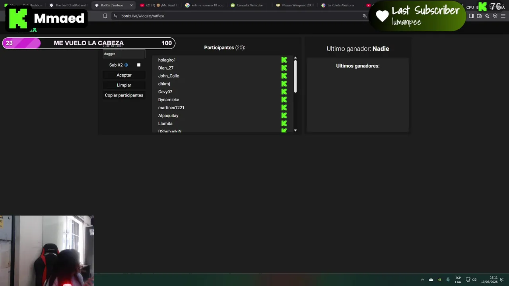Click Copiar participantes button

(124, 95)
